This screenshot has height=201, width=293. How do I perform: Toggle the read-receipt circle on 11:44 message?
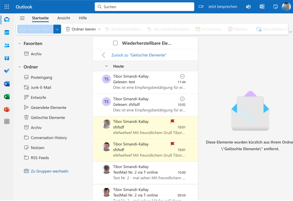coord(182,76)
